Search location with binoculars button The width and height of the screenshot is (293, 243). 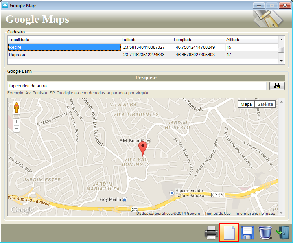277,86
